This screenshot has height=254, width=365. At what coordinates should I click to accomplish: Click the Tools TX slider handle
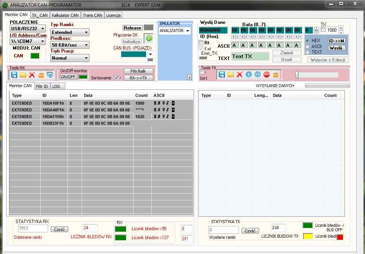click(x=297, y=75)
